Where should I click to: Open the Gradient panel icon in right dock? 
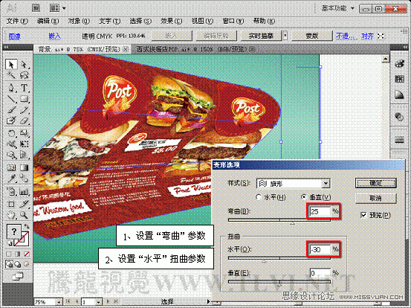click(399, 94)
